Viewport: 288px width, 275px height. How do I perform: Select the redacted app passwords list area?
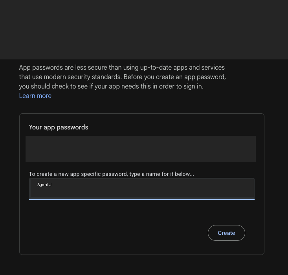click(x=141, y=149)
